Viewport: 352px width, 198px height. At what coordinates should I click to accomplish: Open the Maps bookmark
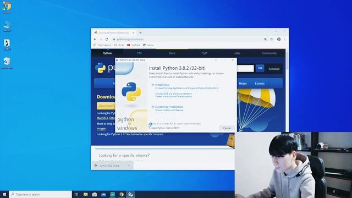click(148, 45)
